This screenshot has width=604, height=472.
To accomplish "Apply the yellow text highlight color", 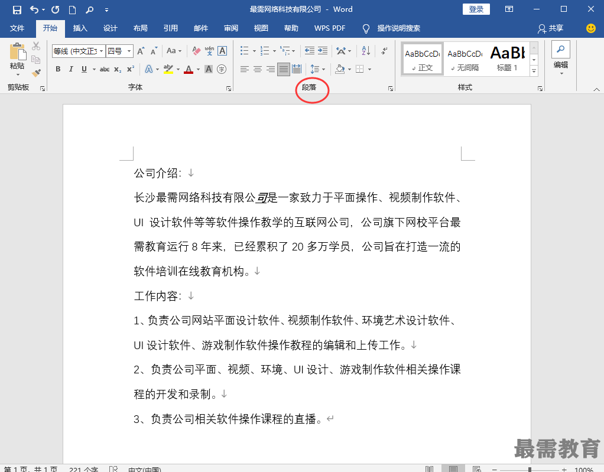I will 168,69.
